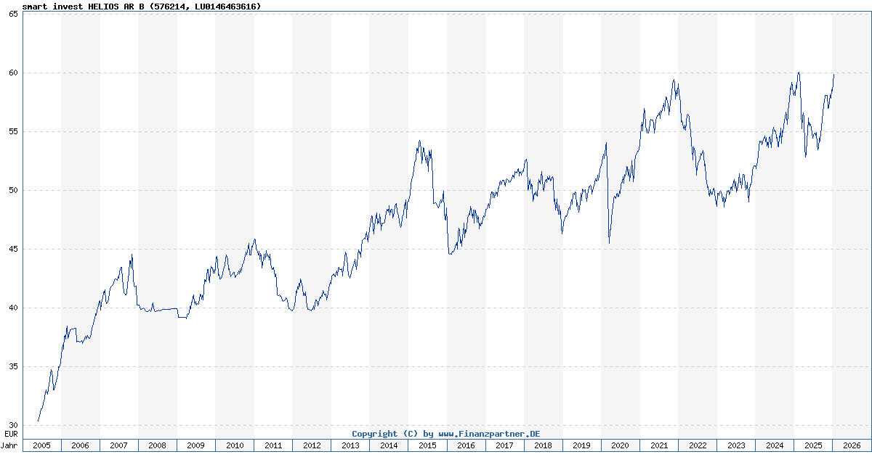
Task: Select the 60 value on the price axis
Action: (13, 73)
